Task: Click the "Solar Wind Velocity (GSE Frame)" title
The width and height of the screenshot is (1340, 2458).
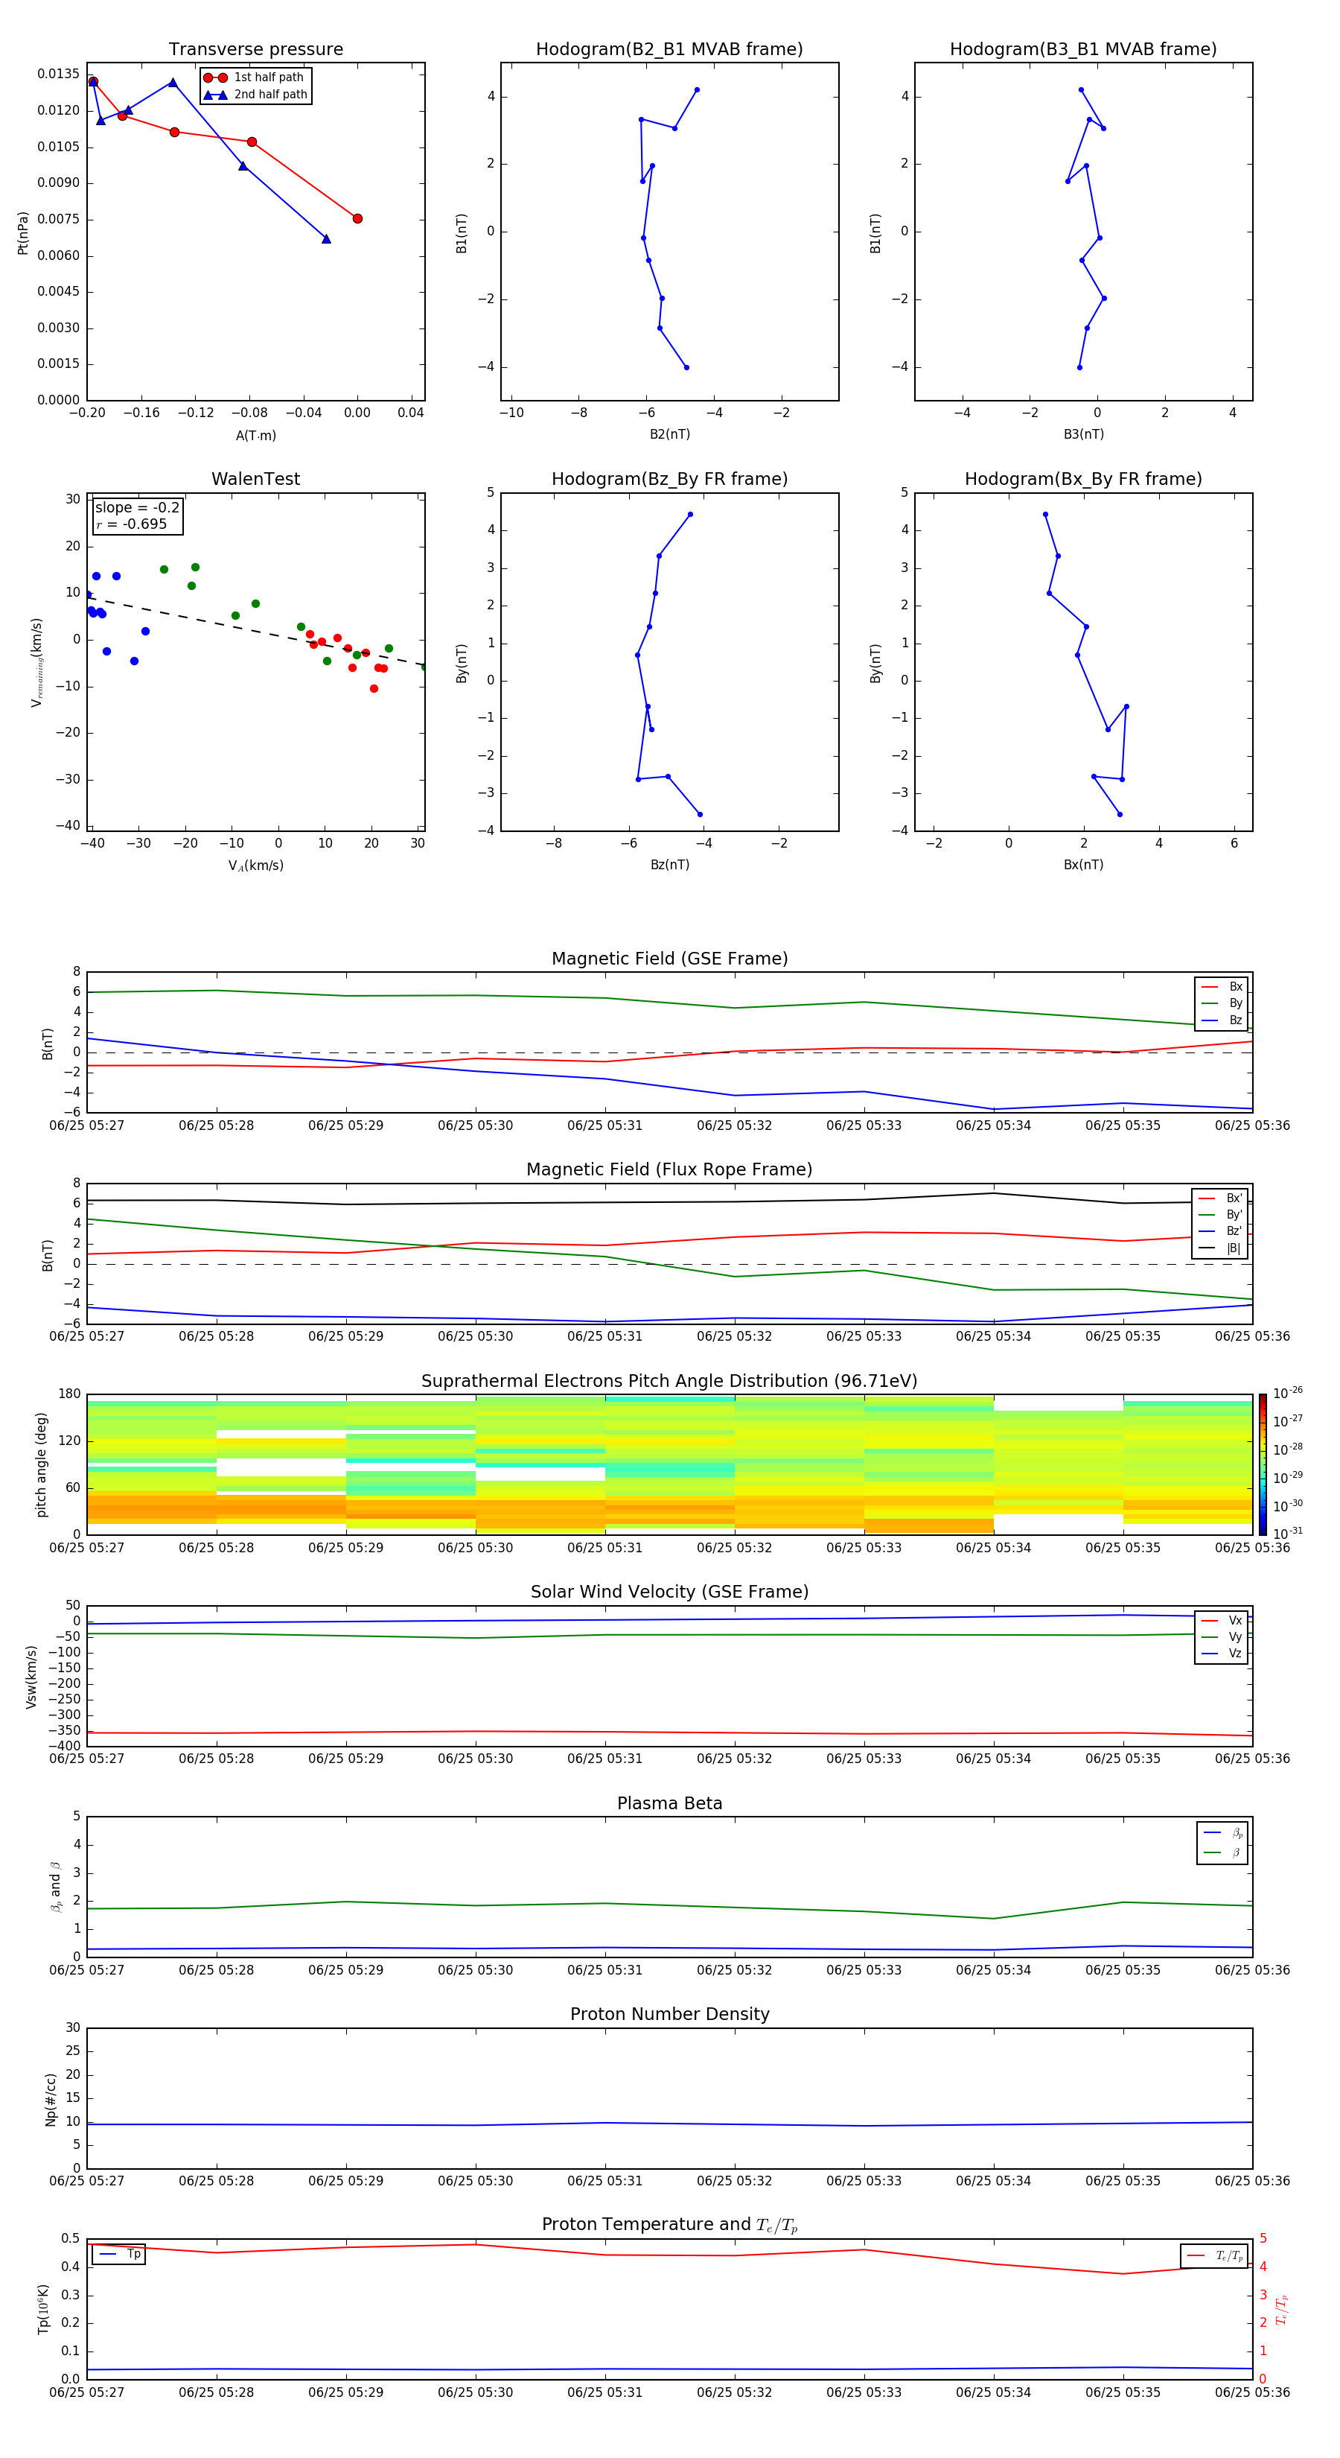Action: (669, 1592)
